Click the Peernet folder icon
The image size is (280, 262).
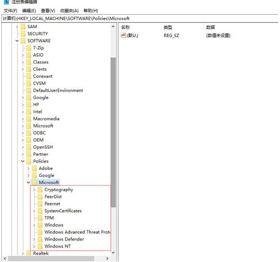40,204
